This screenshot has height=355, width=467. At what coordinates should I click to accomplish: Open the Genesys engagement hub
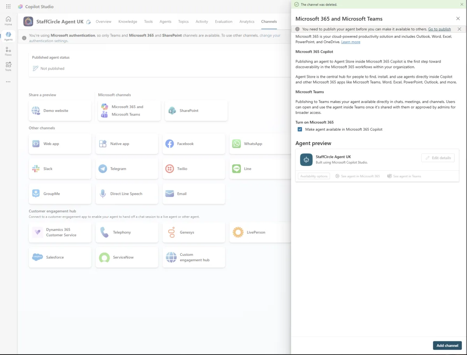[x=194, y=232]
